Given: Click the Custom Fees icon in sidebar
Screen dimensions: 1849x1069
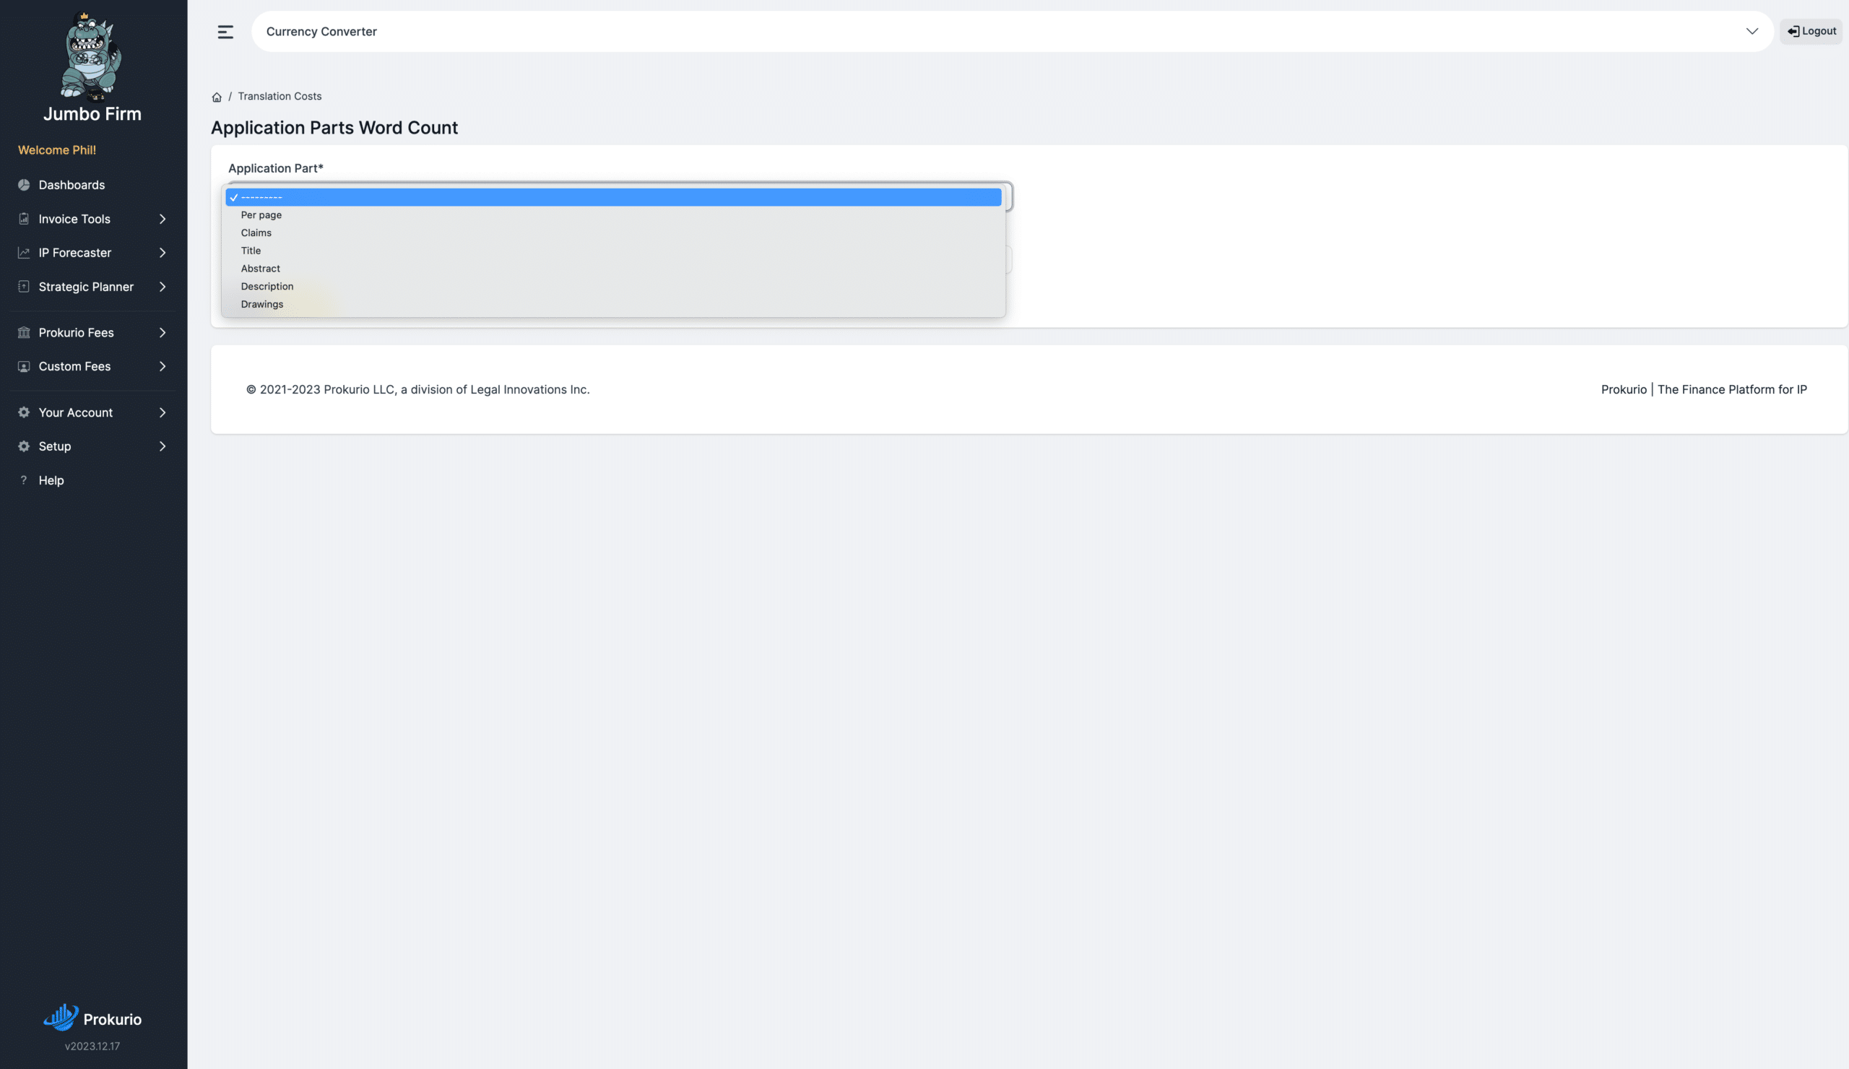Looking at the screenshot, I should coord(23,368).
